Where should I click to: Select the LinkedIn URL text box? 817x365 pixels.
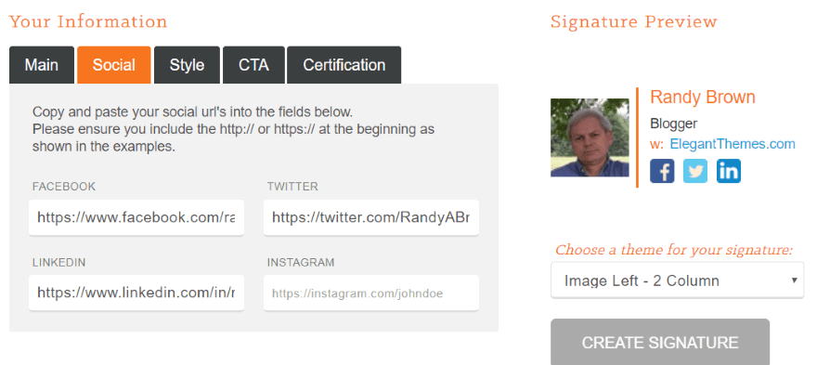pos(136,293)
